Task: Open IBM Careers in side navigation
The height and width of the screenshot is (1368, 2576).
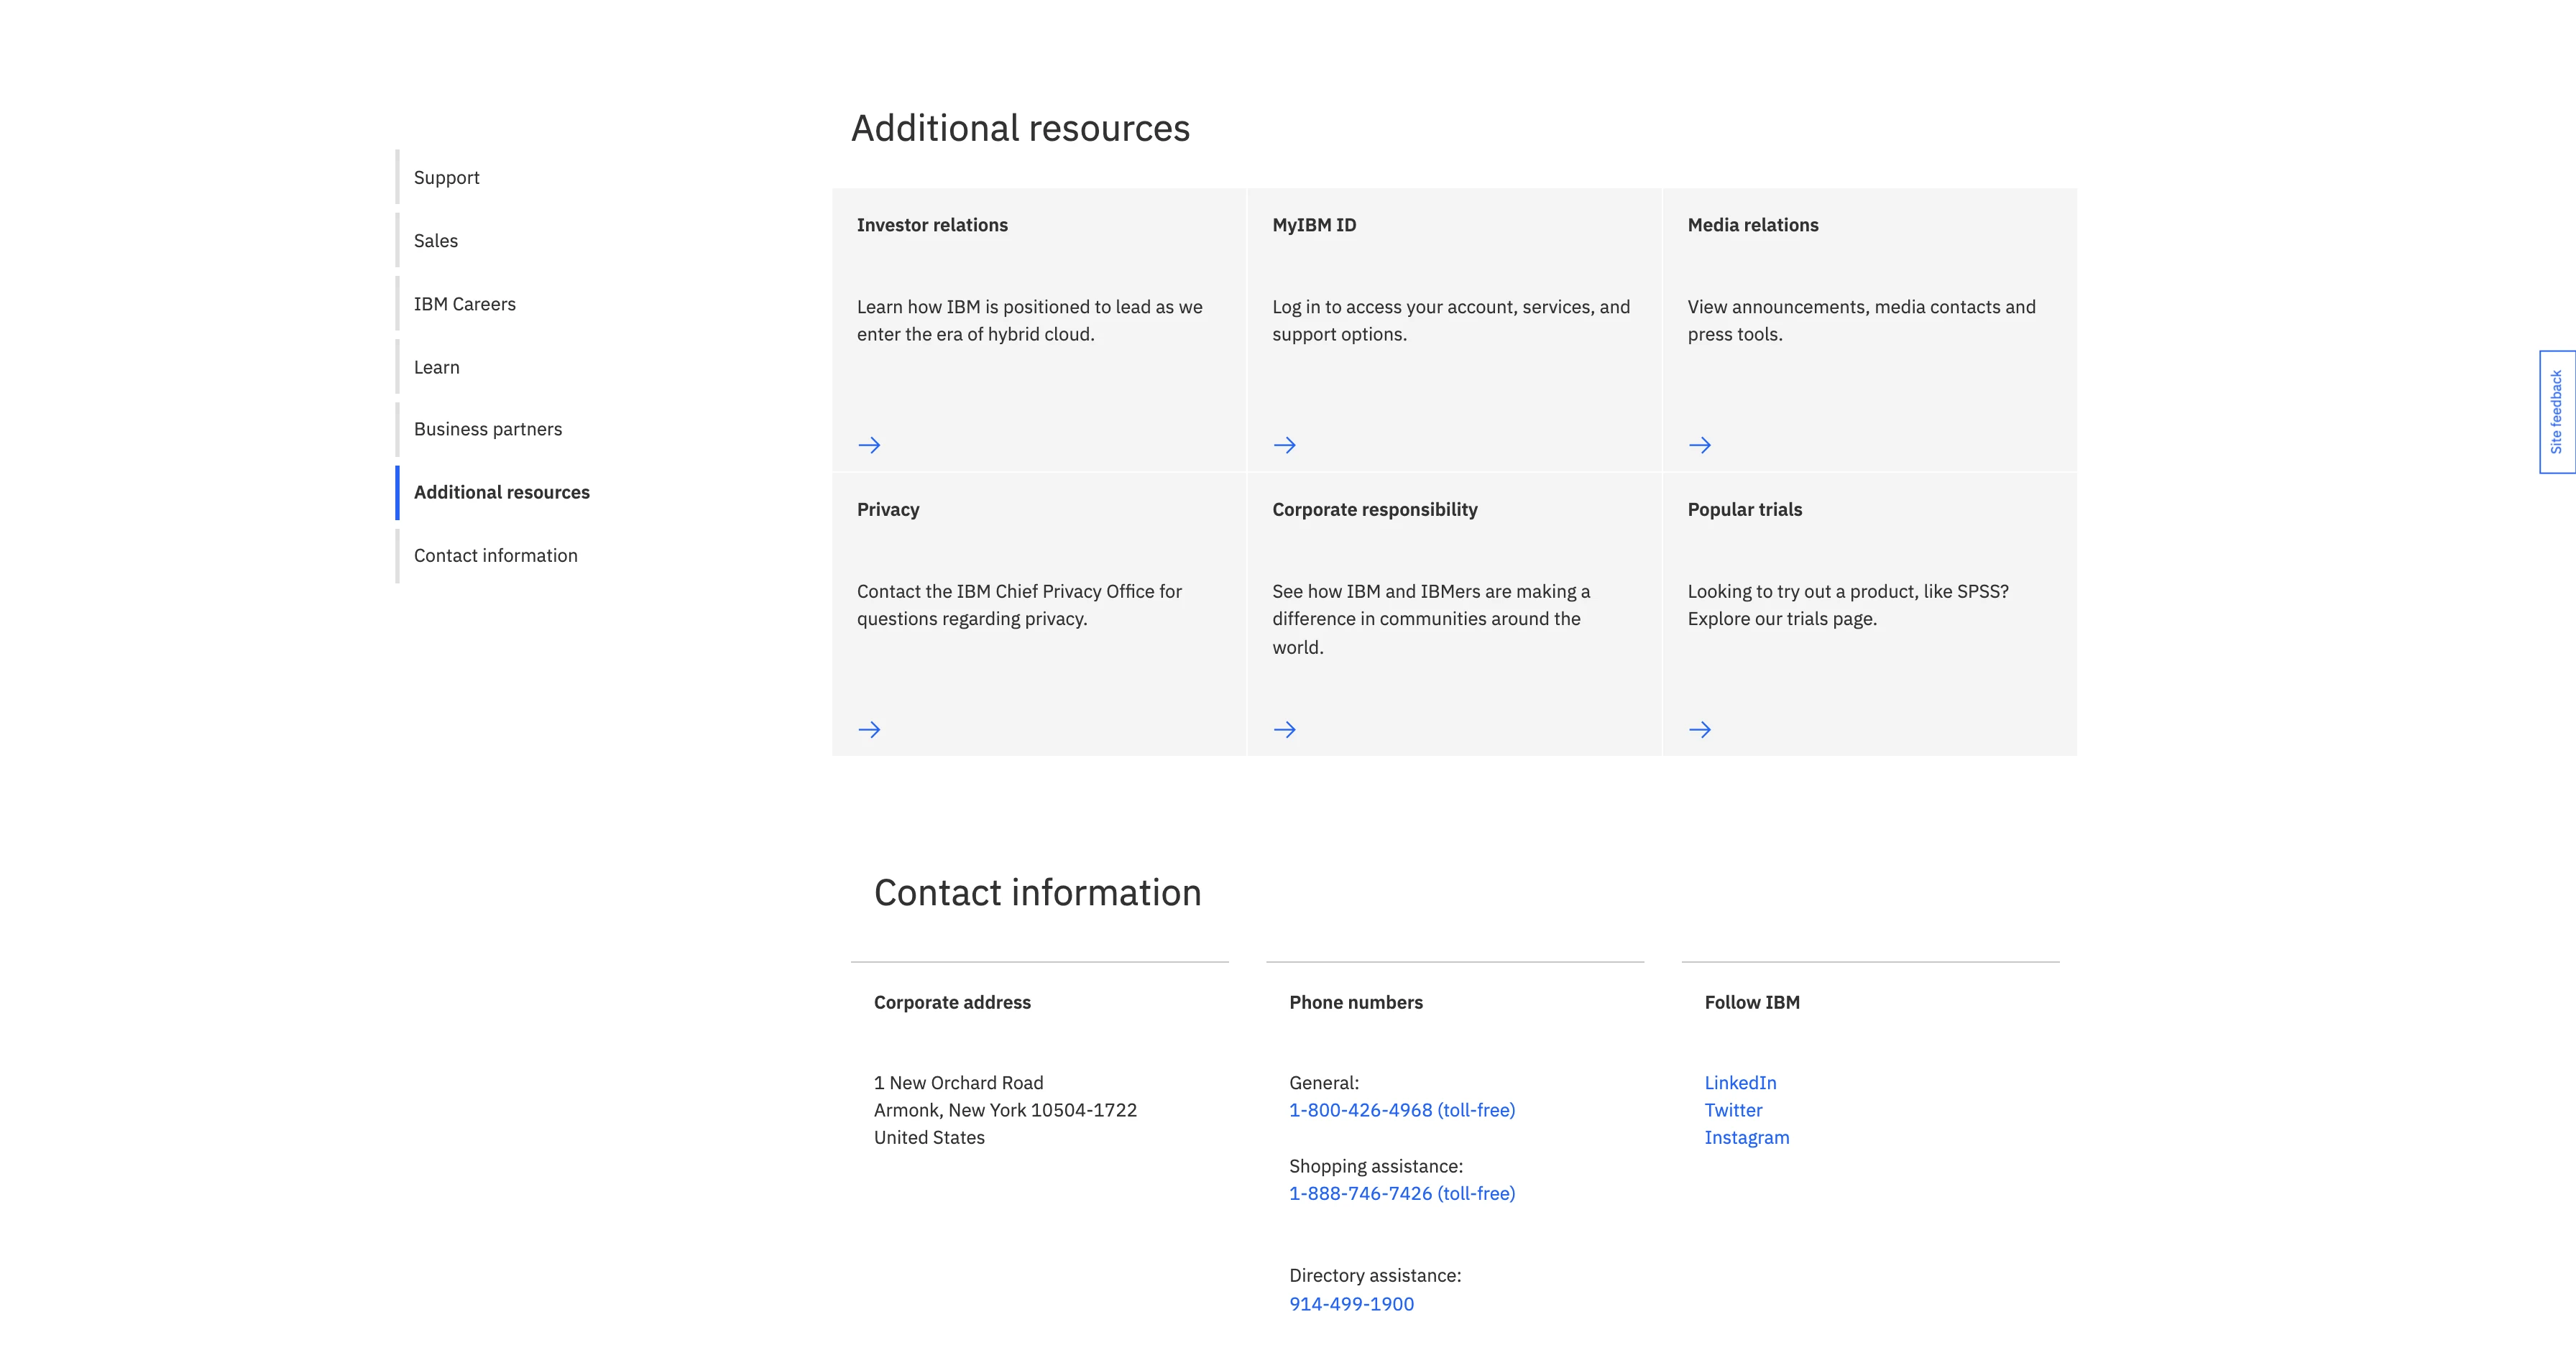Action: (x=465, y=304)
